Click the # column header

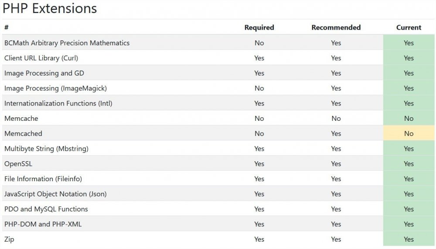pyautogui.click(x=7, y=27)
